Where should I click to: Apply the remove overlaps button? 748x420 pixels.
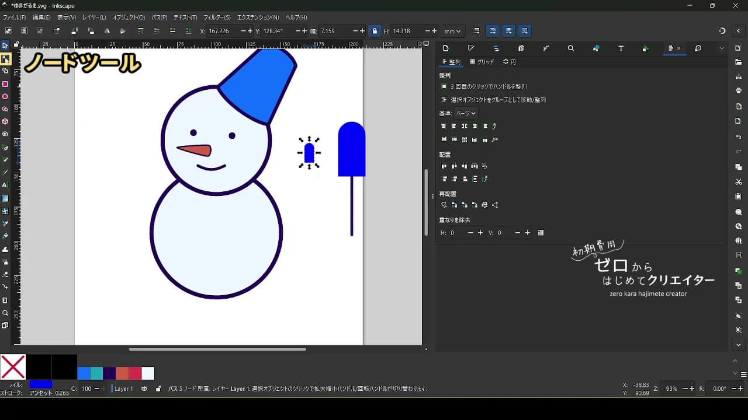541,233
